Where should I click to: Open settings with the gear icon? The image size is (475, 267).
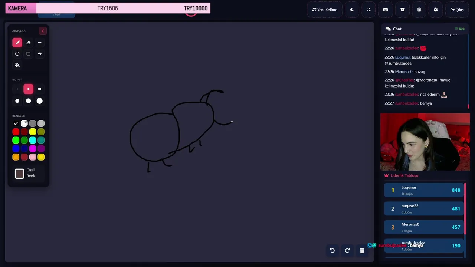436,10
